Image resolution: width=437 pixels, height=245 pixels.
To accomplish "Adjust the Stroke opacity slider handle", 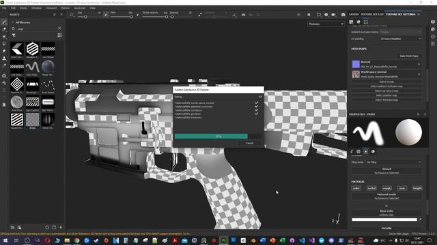I will coord(167,17).
